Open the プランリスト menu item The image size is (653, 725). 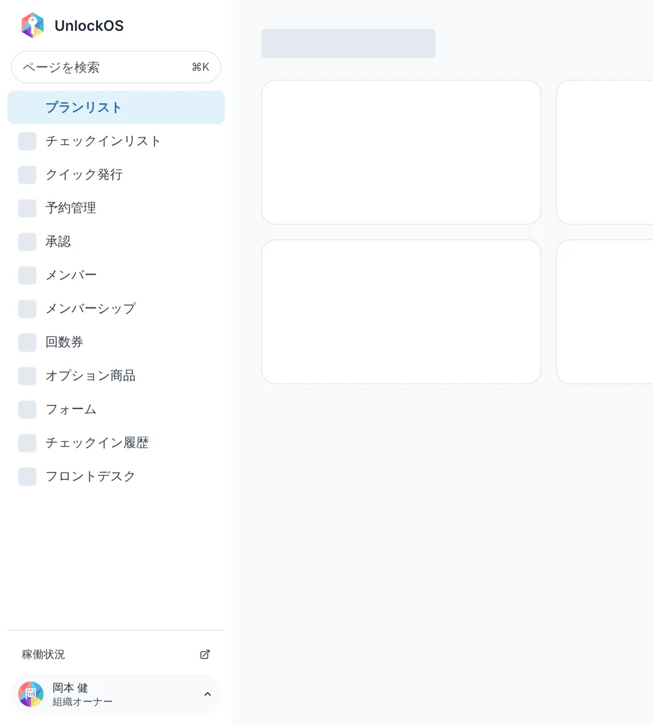[x=116, y=108]
